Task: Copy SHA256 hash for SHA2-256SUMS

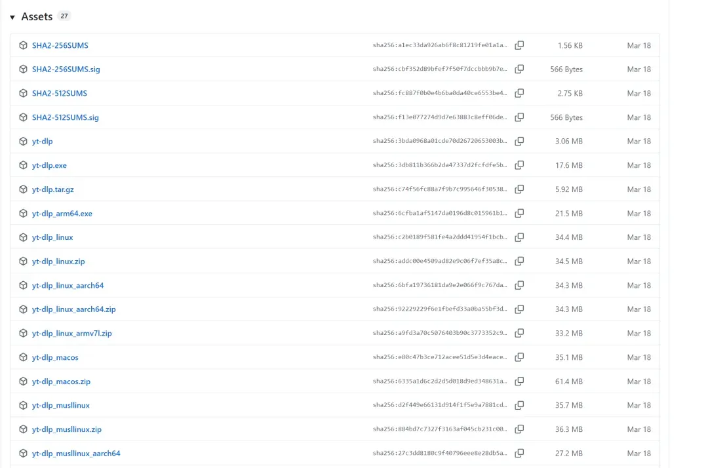Action: (519, 45)
